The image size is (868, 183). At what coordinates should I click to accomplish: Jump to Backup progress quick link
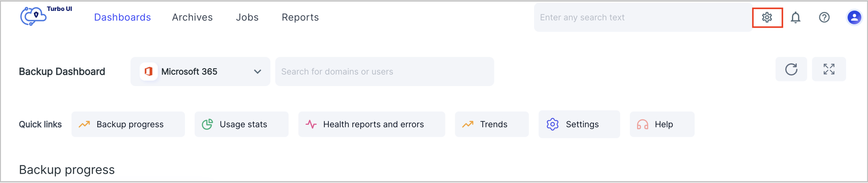pyautogui.click(x=128, y=124)
